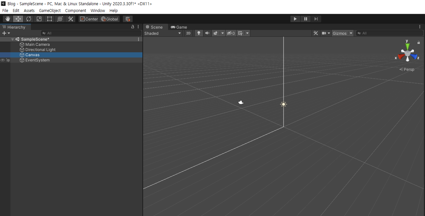Click the Unity icon beside SampleScene
Image resolution: width=425 pixels, height=216 pixels.
18,39
